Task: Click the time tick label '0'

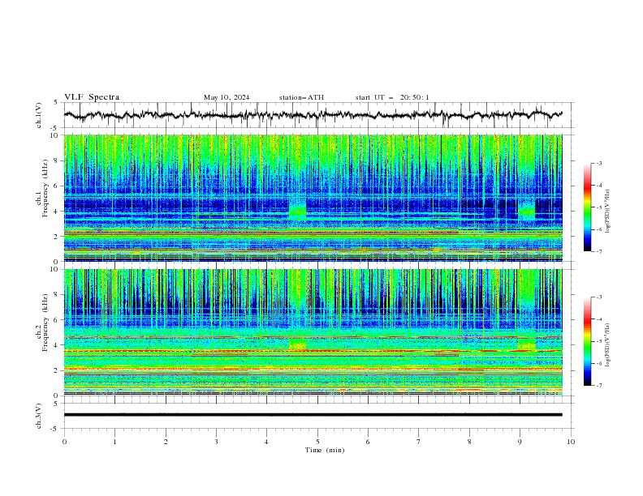Action: coord(64,442)
